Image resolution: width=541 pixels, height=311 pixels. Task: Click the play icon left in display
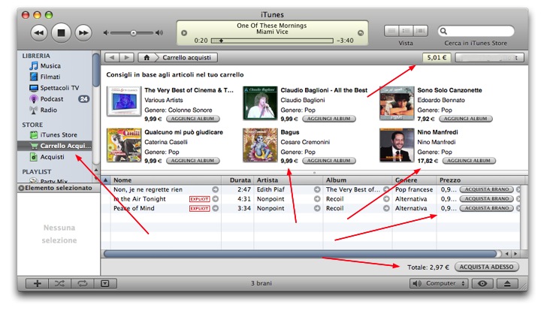[184, 33]
